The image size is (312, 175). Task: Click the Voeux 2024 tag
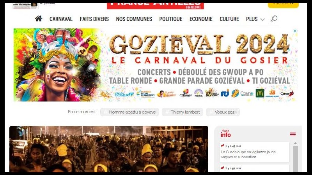pyautogui.click(x=223, y=112)
